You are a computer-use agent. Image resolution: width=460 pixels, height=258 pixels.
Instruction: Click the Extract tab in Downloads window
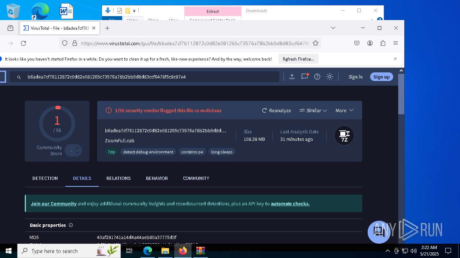(x=213, y=11)
